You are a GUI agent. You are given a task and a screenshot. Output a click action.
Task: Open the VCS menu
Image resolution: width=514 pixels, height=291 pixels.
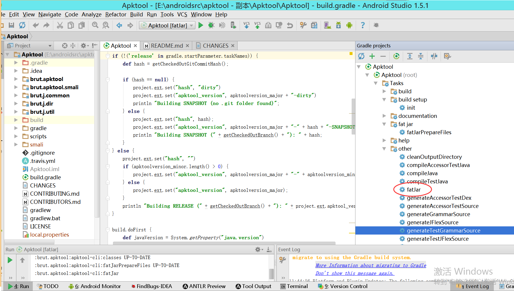tap(182, 14)
